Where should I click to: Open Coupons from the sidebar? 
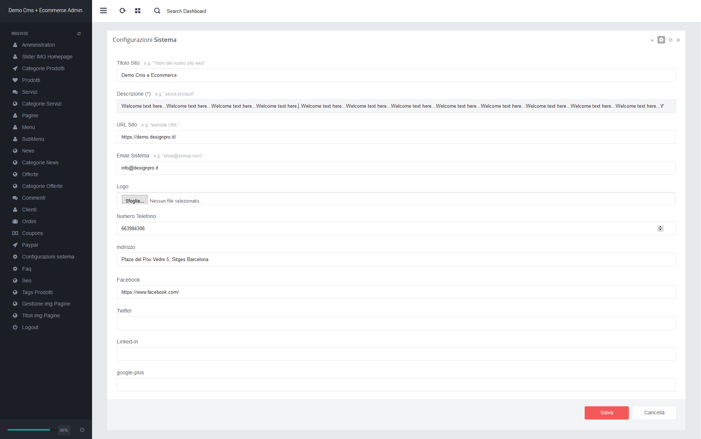(x=32, y=233)
